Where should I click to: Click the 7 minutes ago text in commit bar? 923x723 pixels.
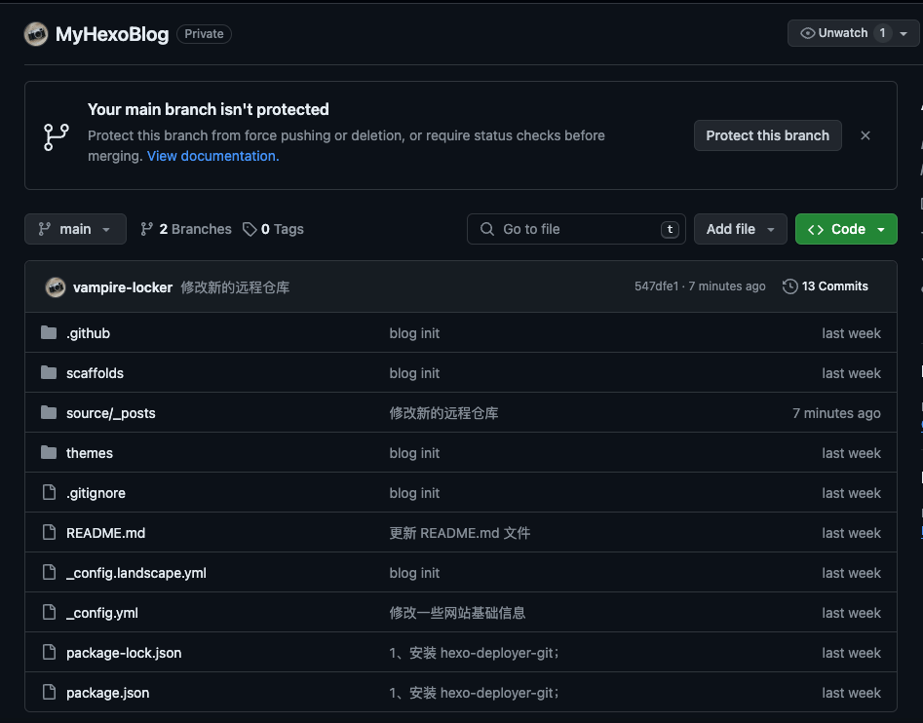(x=727, y=285)
